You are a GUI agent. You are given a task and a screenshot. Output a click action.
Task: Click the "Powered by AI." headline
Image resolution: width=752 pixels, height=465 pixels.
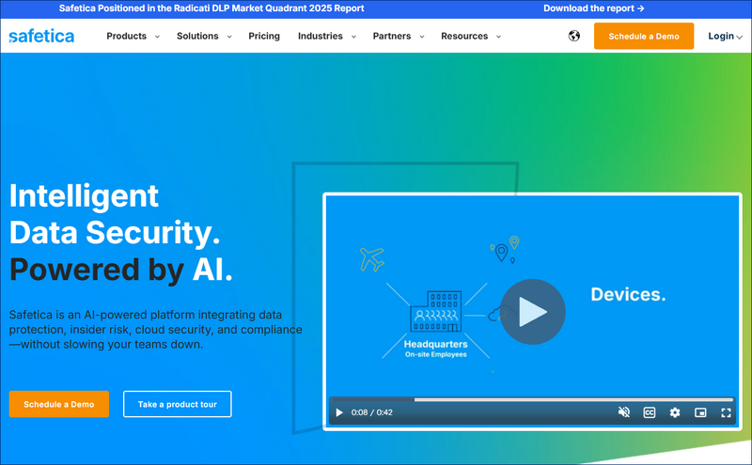coord(121,270)
